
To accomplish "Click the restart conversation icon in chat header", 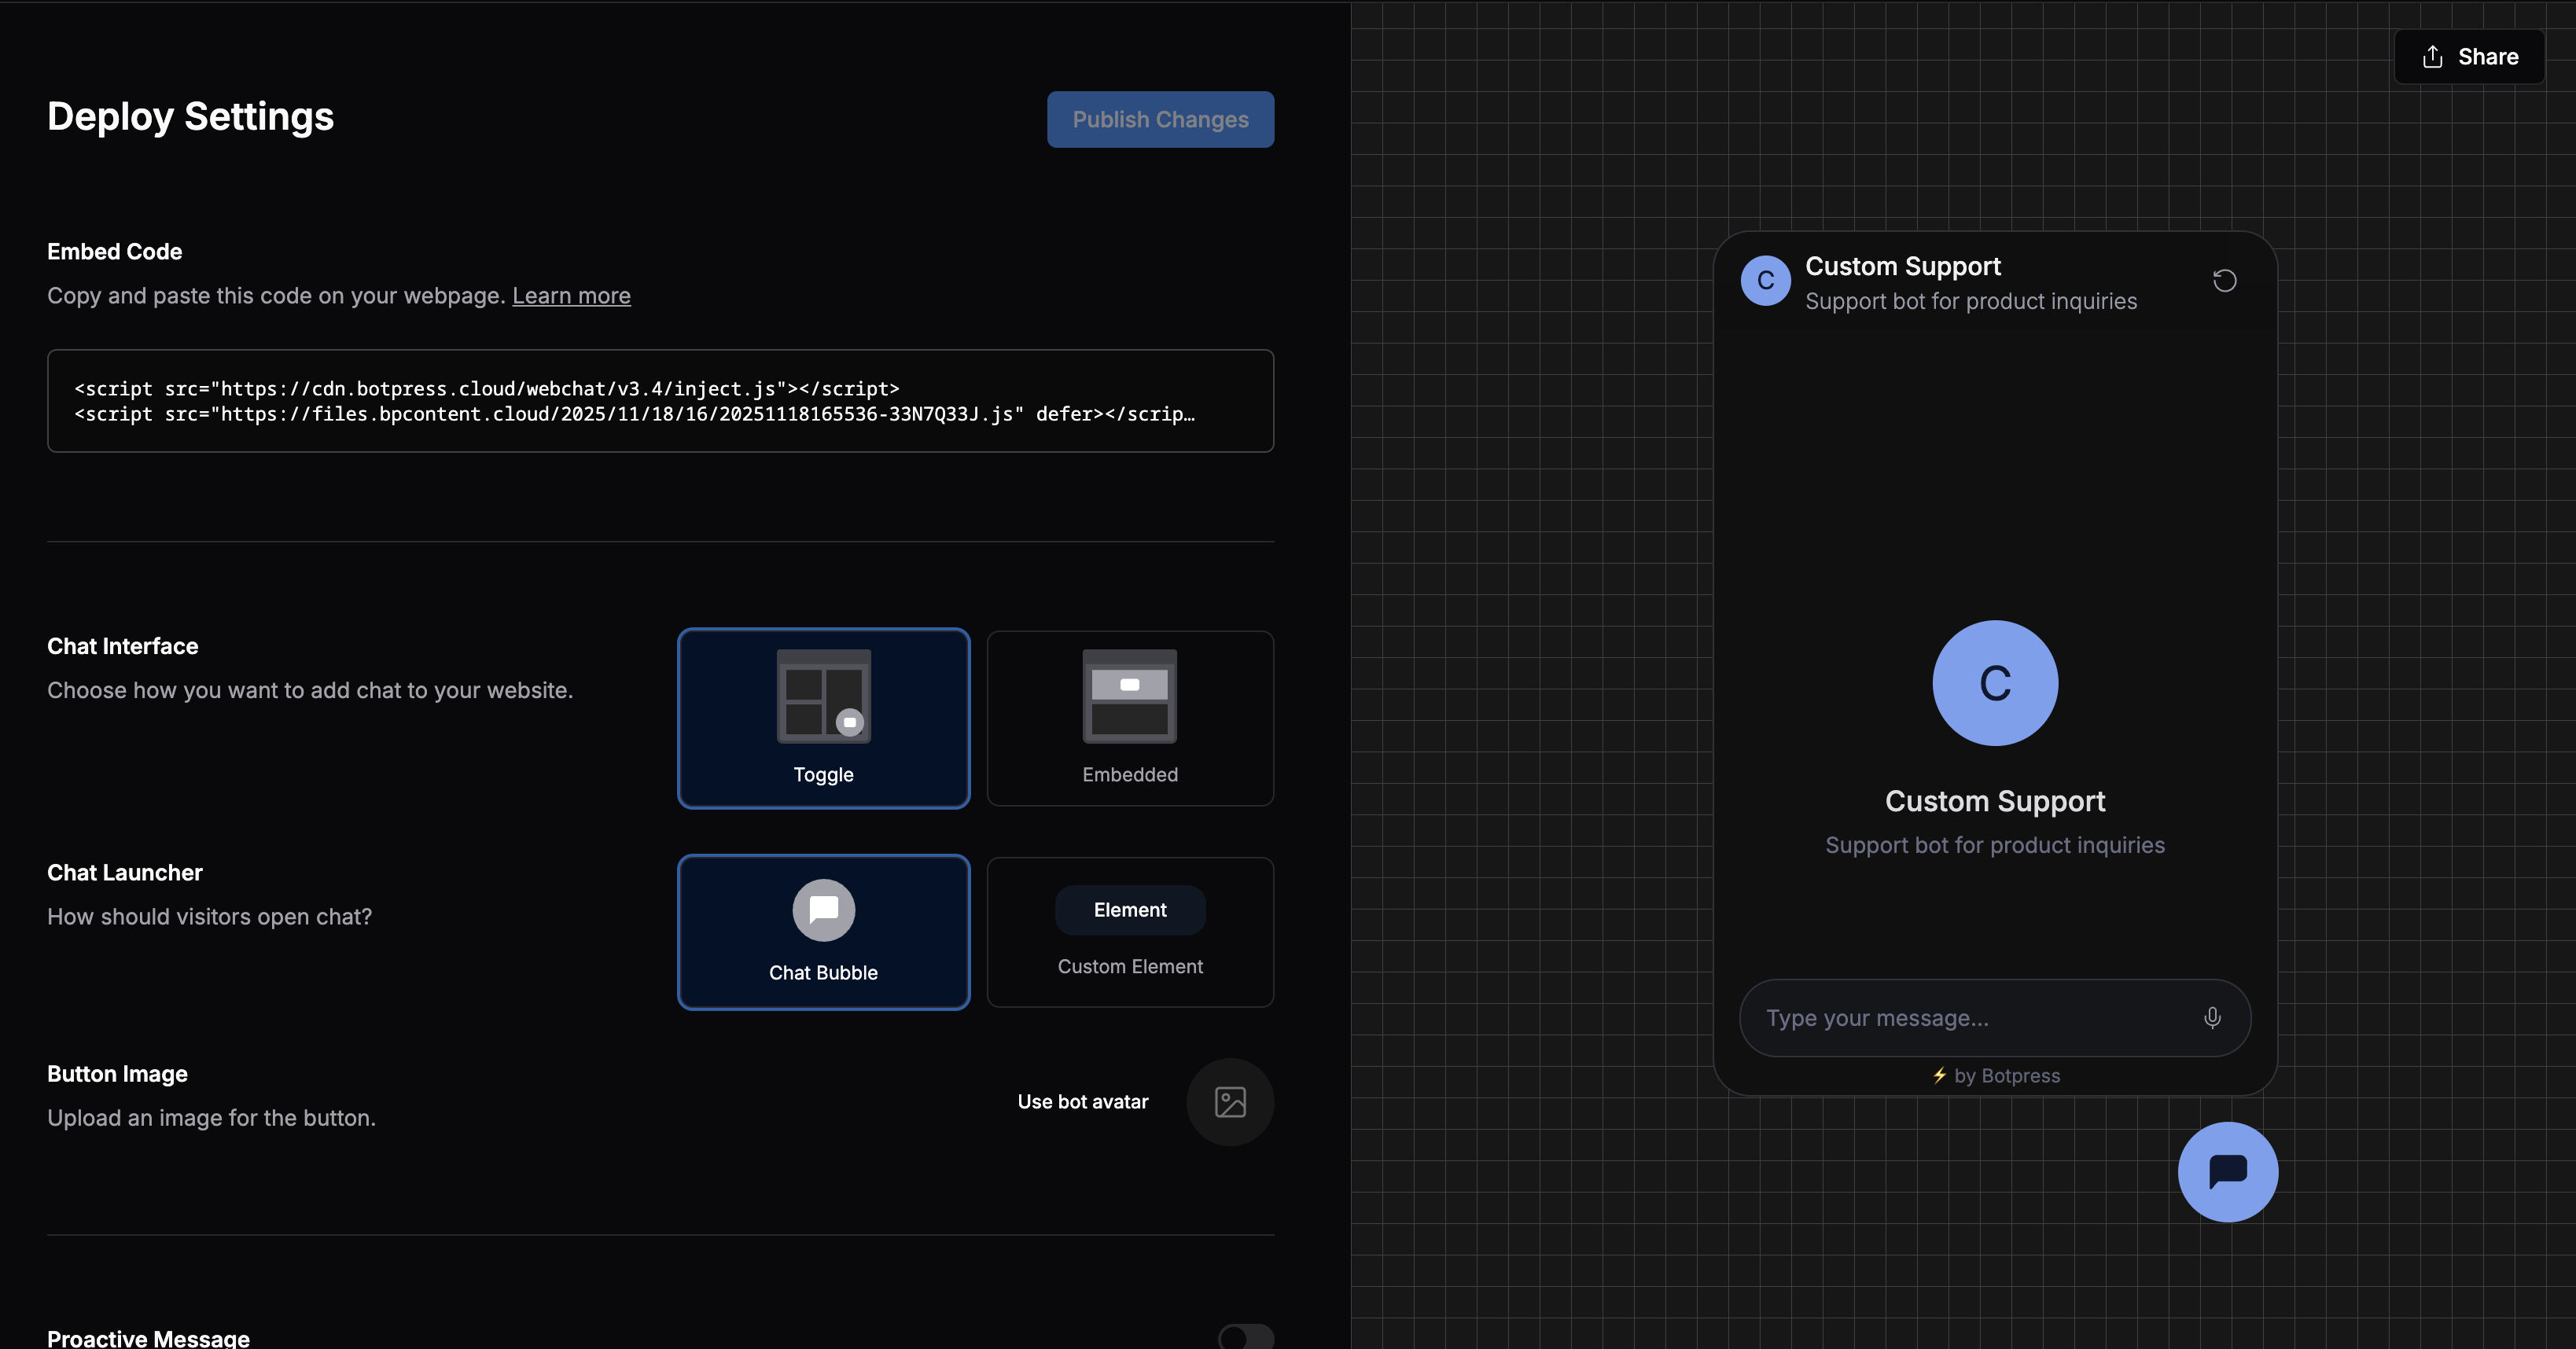I will (x=2224, y=281).
